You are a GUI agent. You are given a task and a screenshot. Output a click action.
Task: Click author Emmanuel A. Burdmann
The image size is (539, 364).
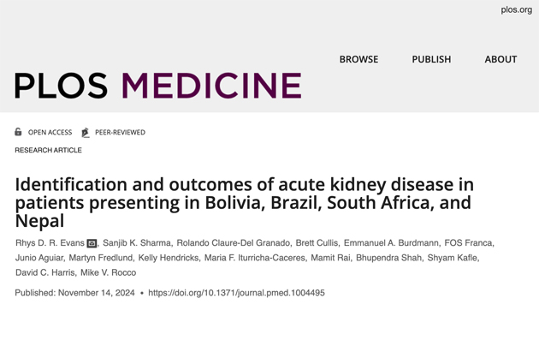point(390,244)
